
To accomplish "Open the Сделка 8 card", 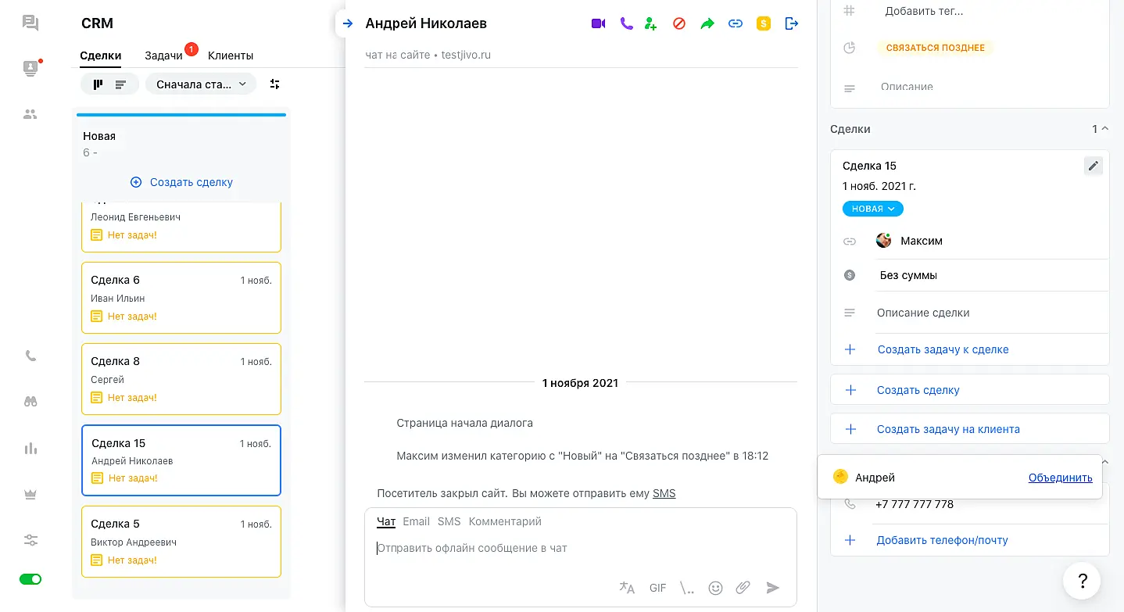I will point(181,379).
